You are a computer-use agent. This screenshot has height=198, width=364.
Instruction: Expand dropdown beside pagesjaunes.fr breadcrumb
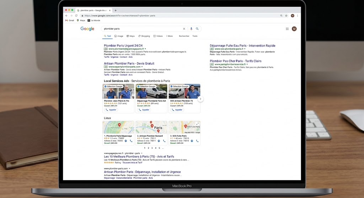tap(141, 153)
